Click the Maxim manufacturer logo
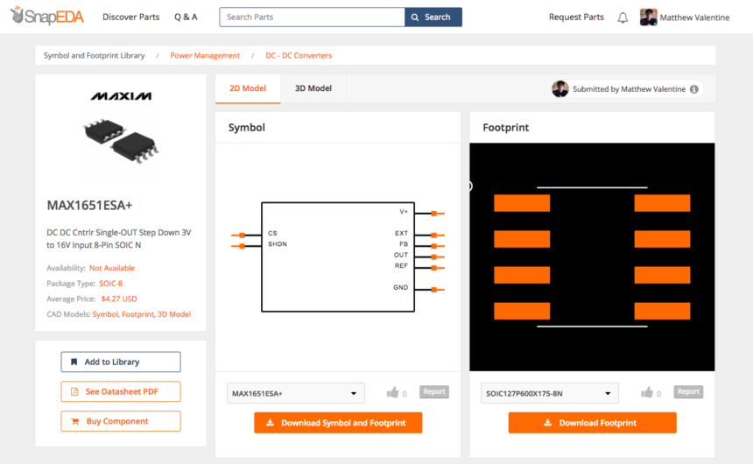This screenshot has height=464, width=753. tap(121, 96)
